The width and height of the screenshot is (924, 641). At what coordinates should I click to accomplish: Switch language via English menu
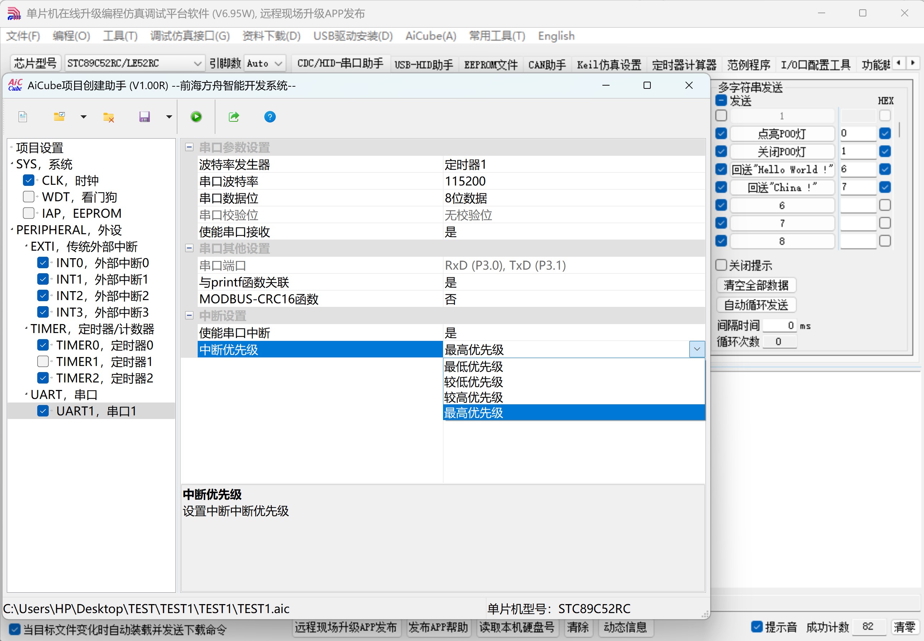556,36
